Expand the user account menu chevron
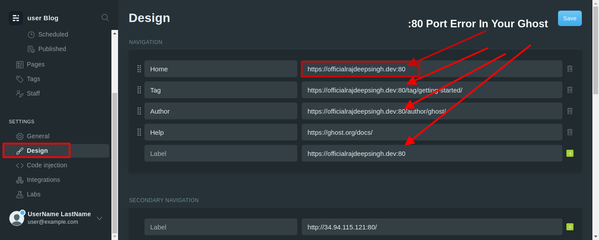599x240 pixels. pyautogui.click(x=100, y=218)
